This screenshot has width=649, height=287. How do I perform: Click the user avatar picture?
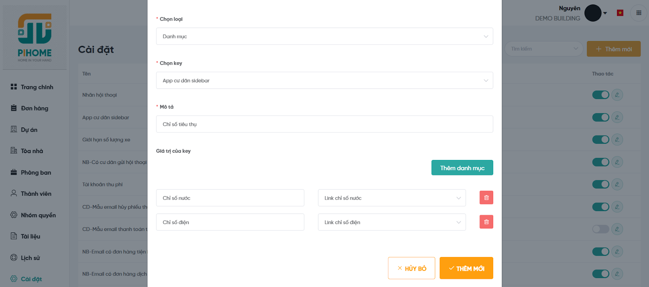click(593, 13)
